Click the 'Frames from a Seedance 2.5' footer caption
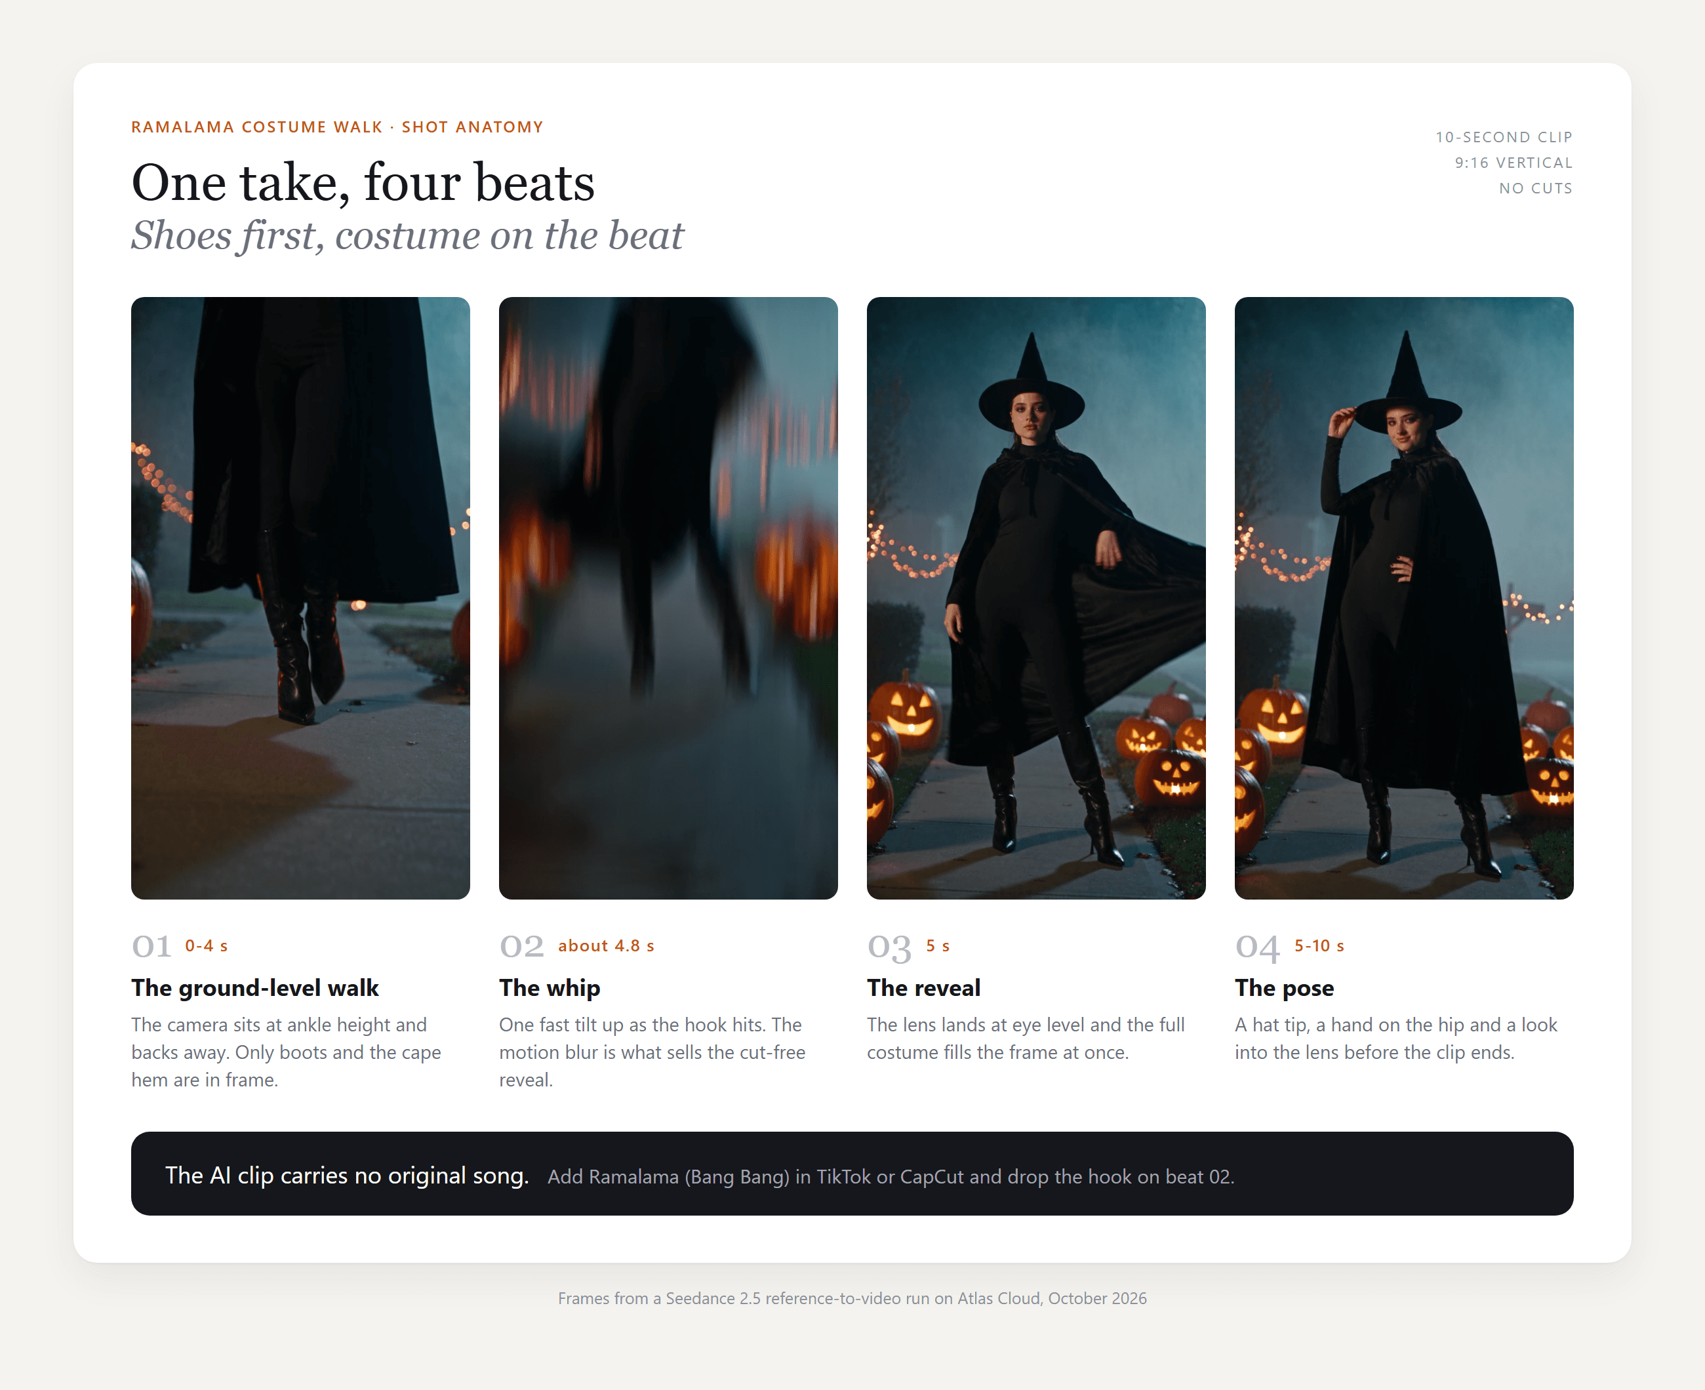Screen dimensions: 1705x1390 852,1299
